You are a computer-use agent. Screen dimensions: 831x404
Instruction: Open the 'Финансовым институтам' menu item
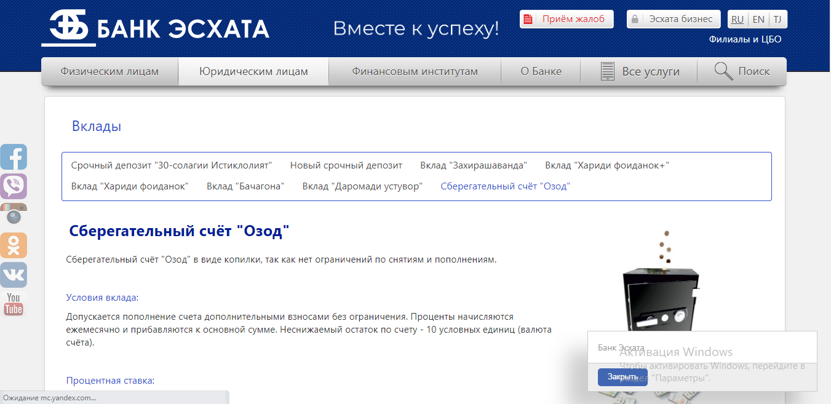click(415, 71)
